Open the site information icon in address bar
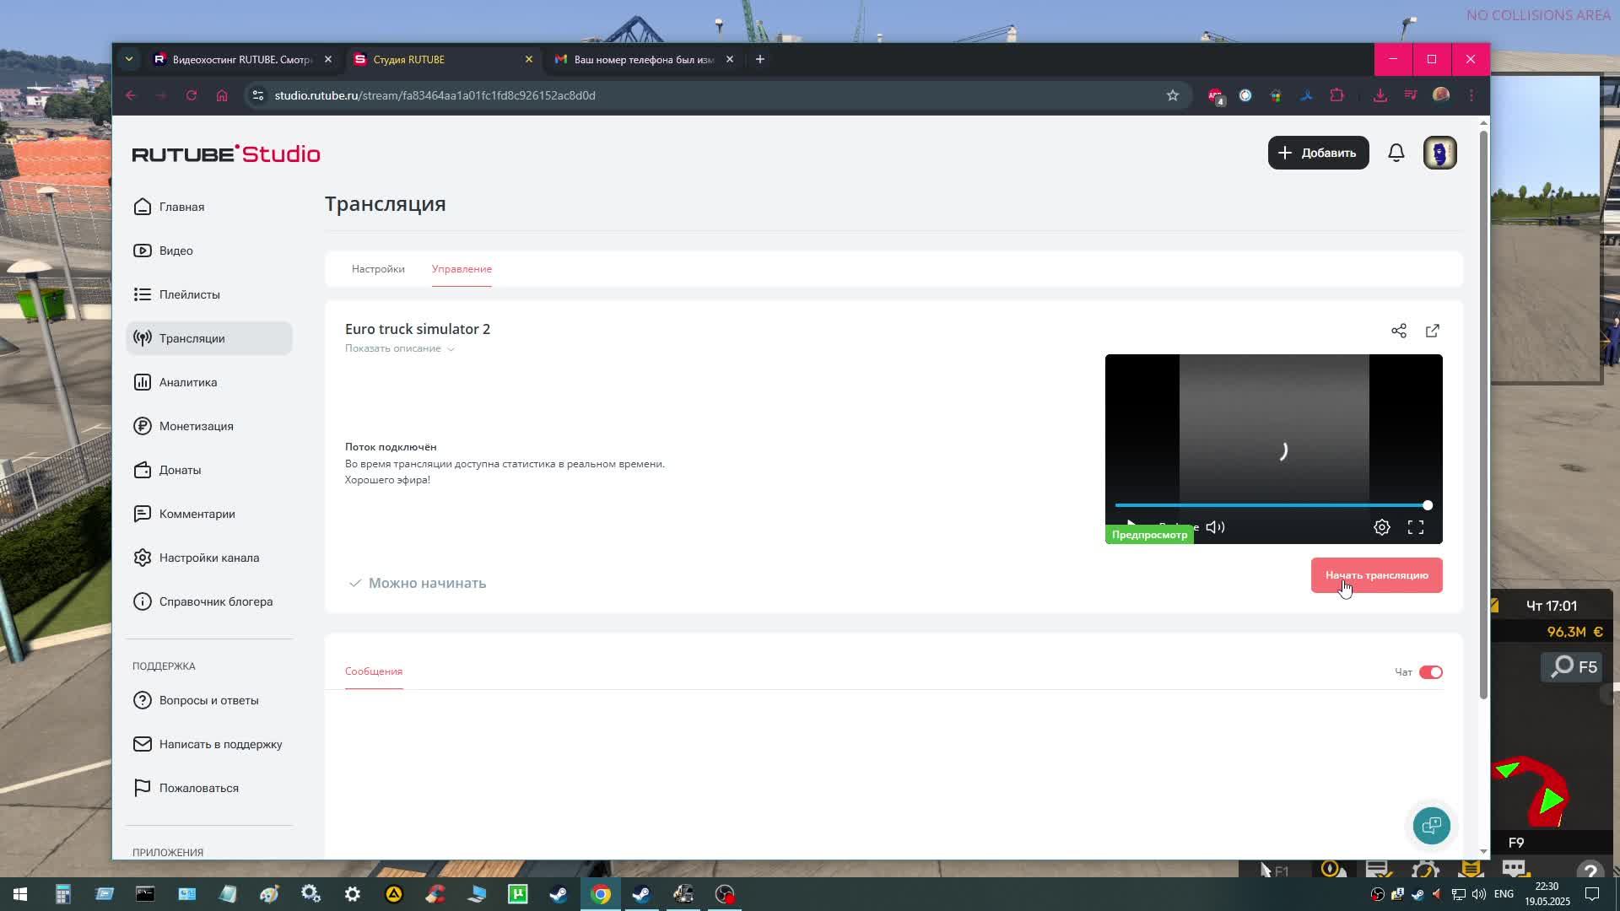The height and width of the screenshot is (911, 1620). pyautogui.click(x=258, y=95)
